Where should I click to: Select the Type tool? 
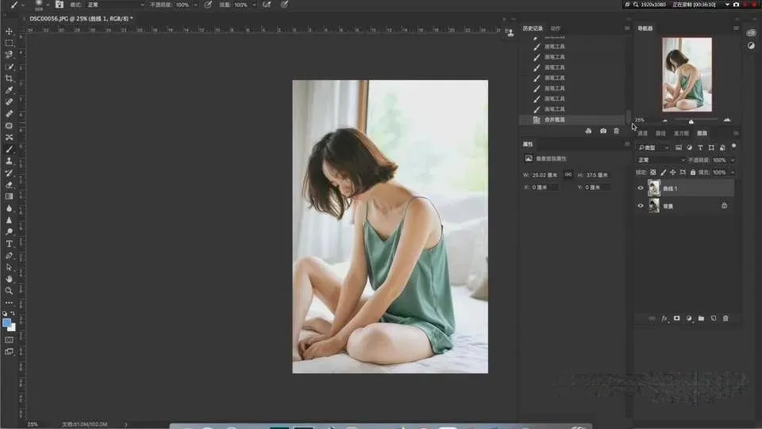click(10, 244)
